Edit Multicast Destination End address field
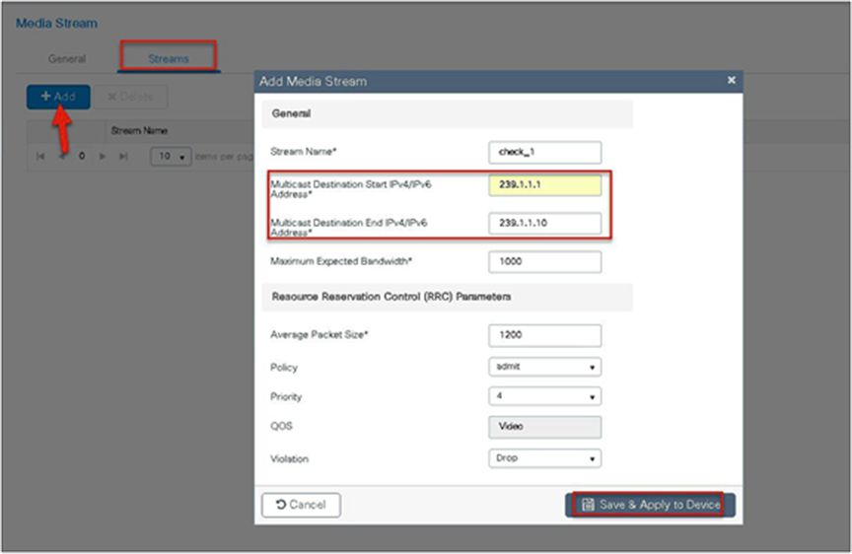This screenshot has width=852, height=554. [x=545, y=223]
